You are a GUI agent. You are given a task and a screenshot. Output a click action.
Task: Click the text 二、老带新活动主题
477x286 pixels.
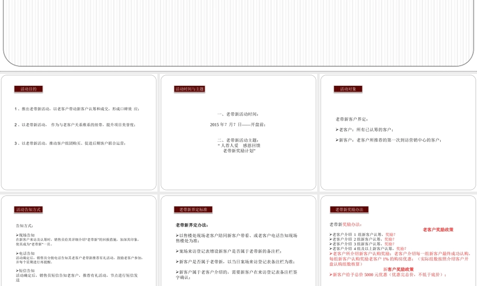(238, 140)
